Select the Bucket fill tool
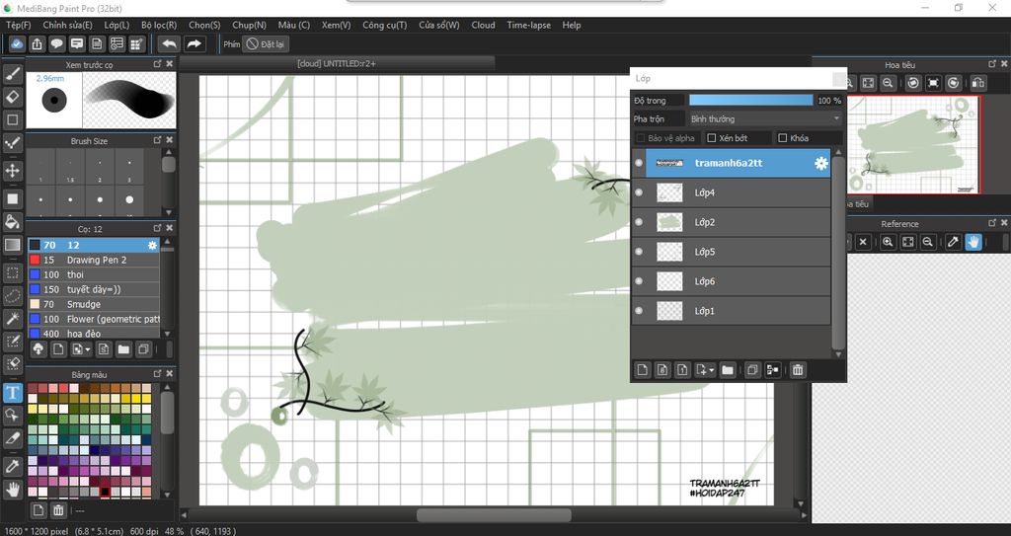Image resolution: width=1011 pixels, height=536 pixels. pyautogui.click(x=13, y=221)
